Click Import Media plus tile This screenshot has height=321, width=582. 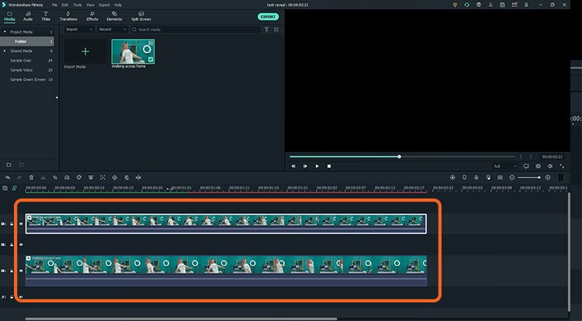pyautogui.click(x=85, y=51)
